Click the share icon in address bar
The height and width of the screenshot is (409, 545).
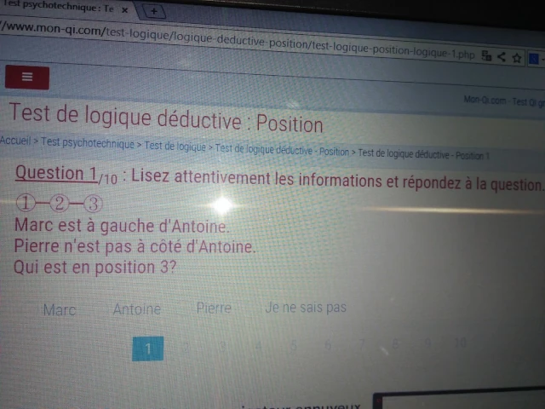pyautogui.click(x=501, y=57)
